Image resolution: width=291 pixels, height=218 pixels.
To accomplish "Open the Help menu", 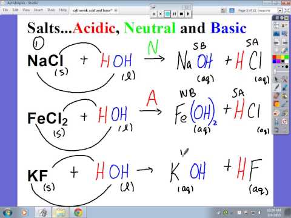I will 63,10.
